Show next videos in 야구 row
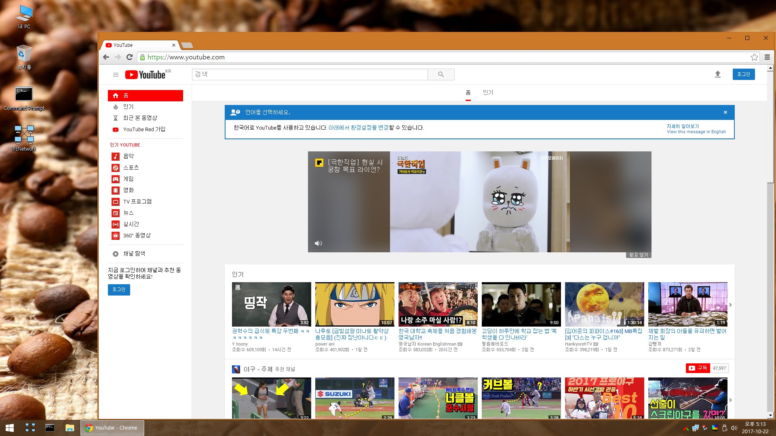The image size is (776, 436). pyautogui.click(x=730, y=400)
